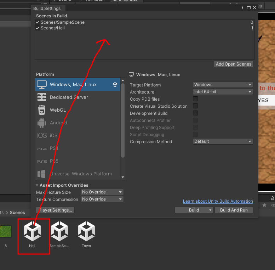Click the Android robot platform icon
275x270 pixels.
click(x=42, y=123)
